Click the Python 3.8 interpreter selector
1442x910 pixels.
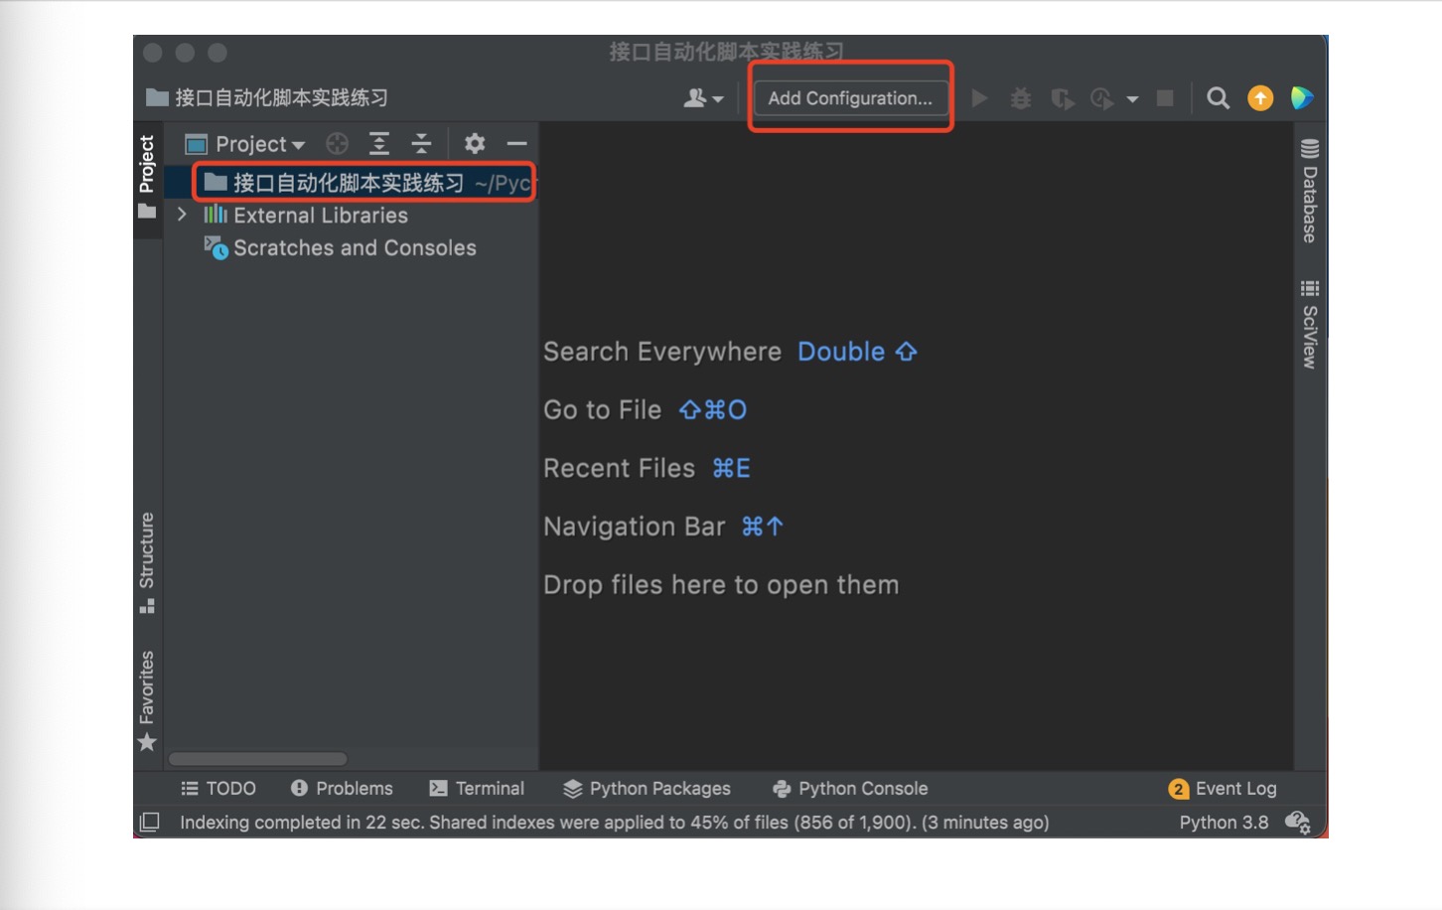coord(1224,823)
